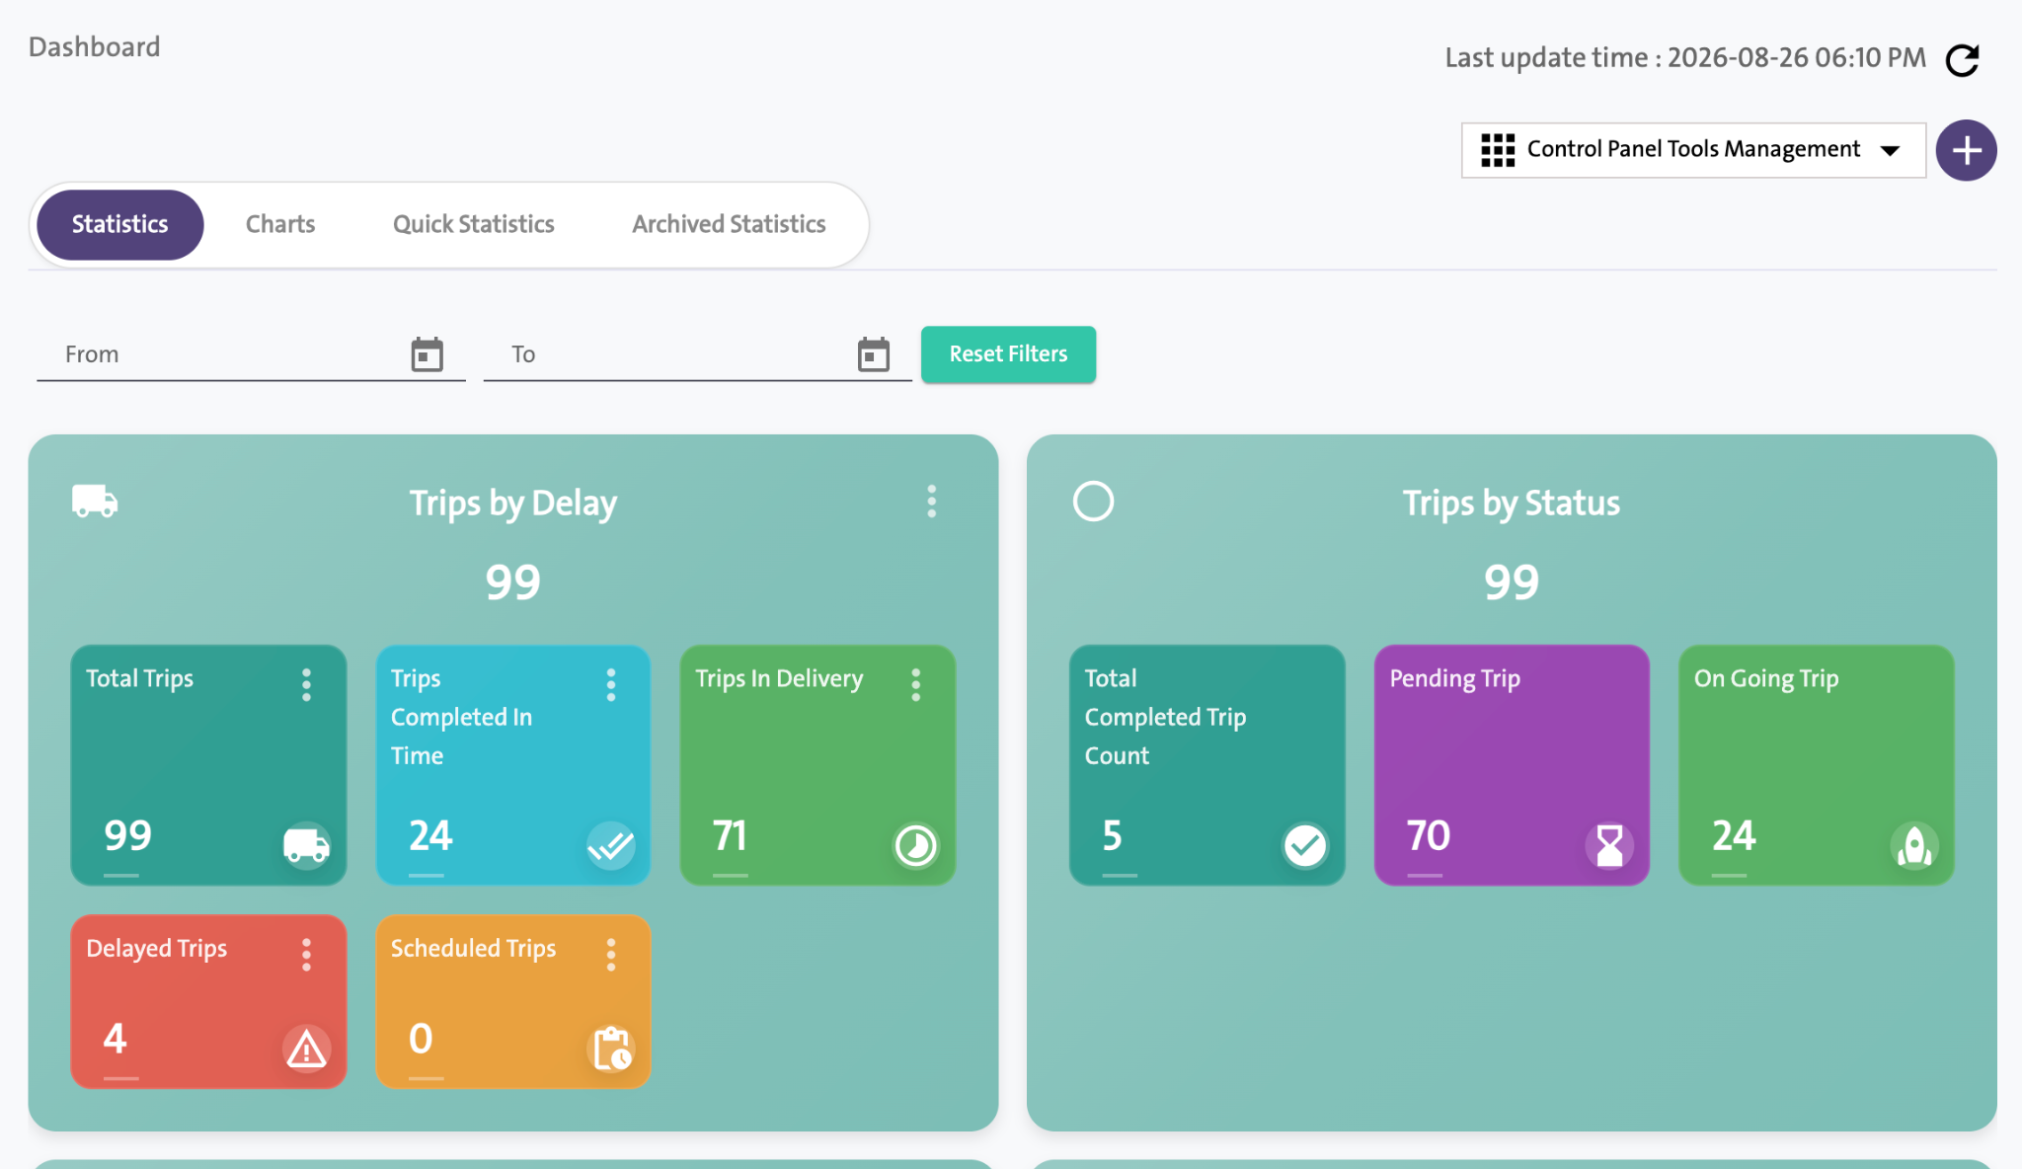The height and width of the screenshot is (1169, 2022).
Task: Open the Trips In Delivery card kebab menu
Action: pyautogui.click(x=915, y=684)
